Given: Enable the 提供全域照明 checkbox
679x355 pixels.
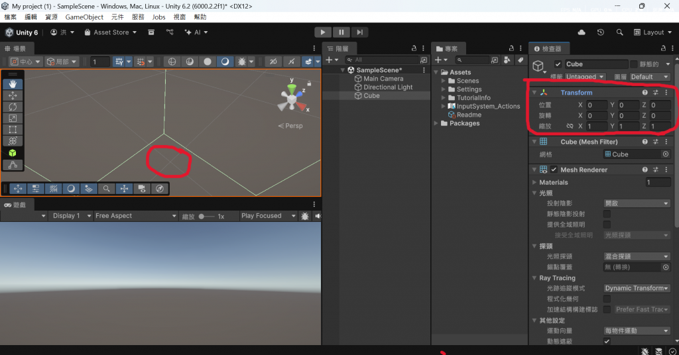Looking at the screenshot, I should 607,225.
